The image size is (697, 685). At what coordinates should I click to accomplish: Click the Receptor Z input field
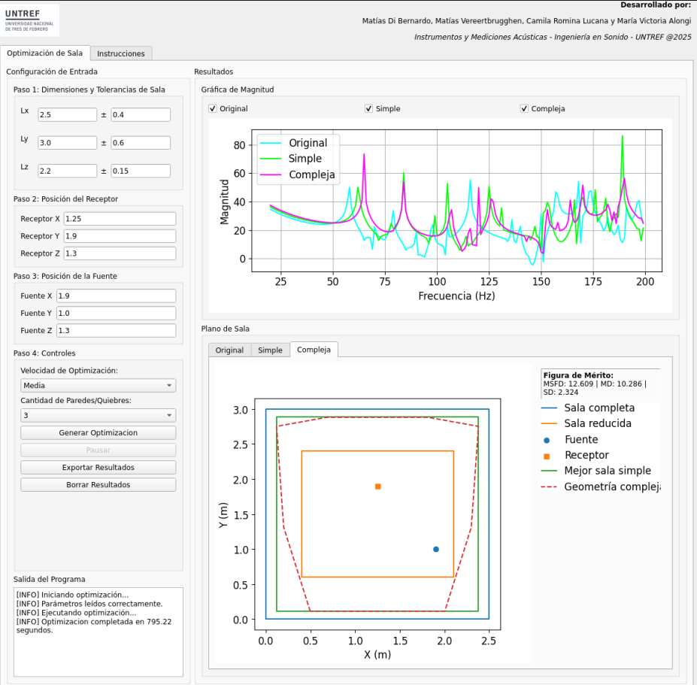point(120,253)
